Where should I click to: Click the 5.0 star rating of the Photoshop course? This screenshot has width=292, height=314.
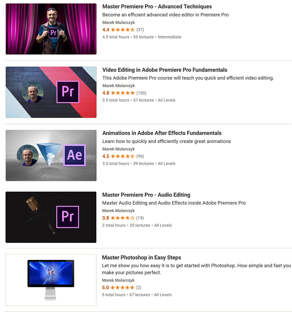point(121,287)
